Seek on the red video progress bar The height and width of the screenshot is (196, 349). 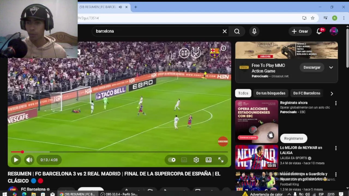coord(119,152)
